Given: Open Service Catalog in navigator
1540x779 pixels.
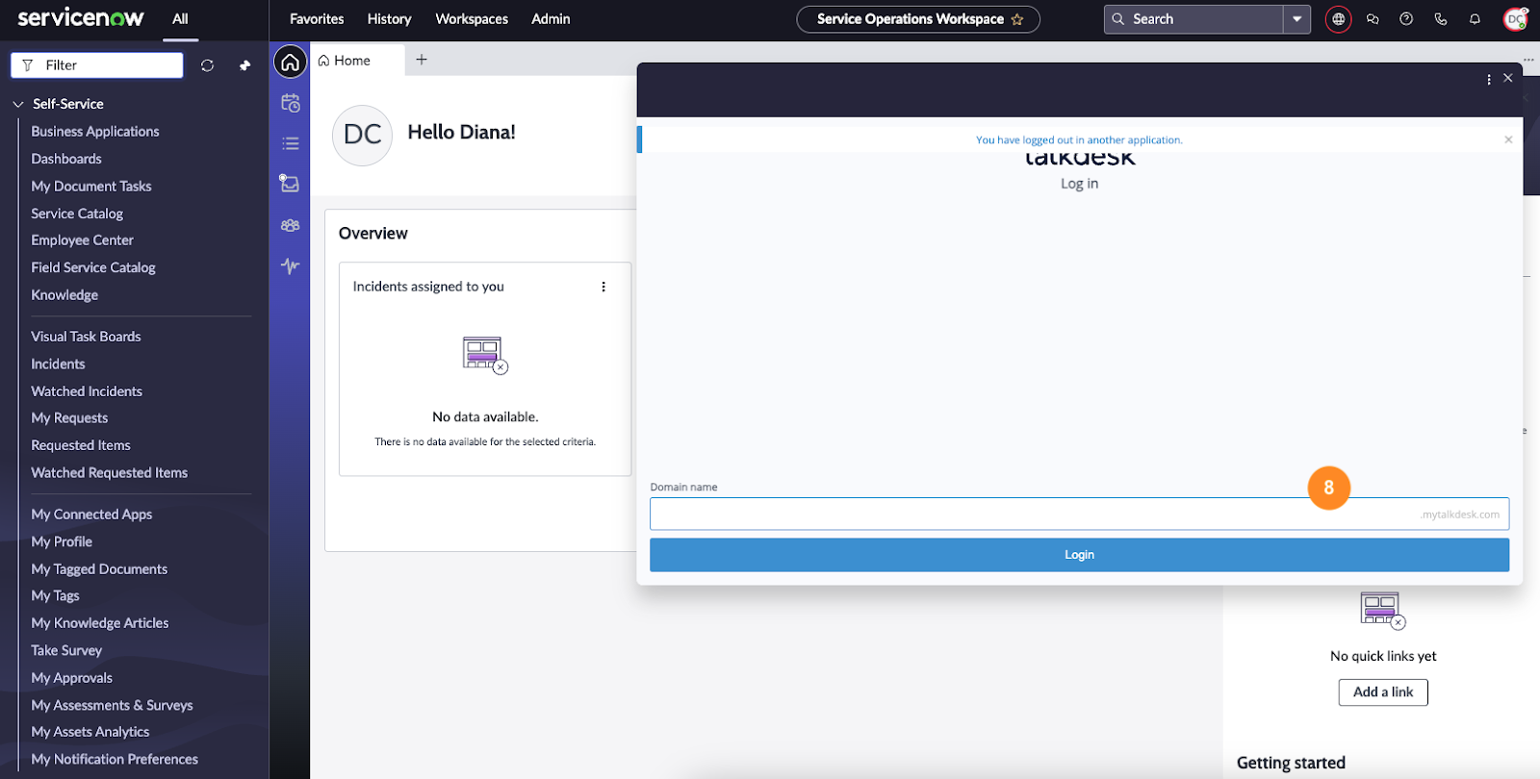Looking at the screenshot, I should click(77, 214).
